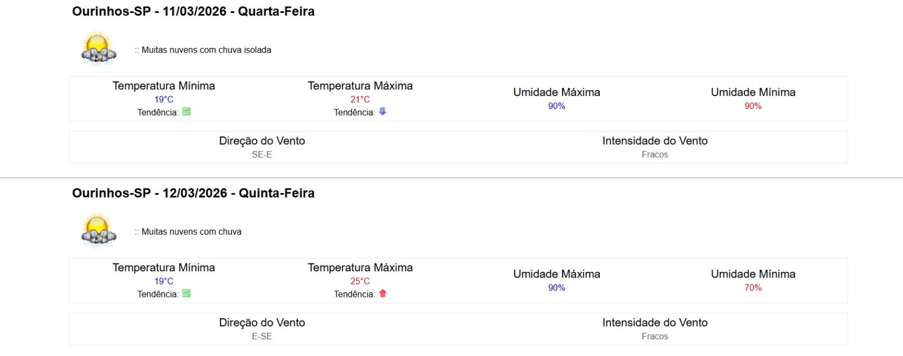Click Wednesday's 19°C minimum temperature value

[x=164, y=99]
